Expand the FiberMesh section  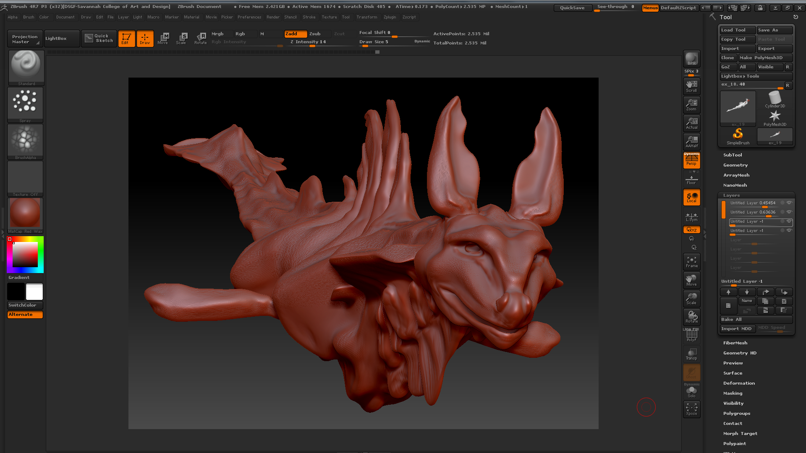(735, 343)
